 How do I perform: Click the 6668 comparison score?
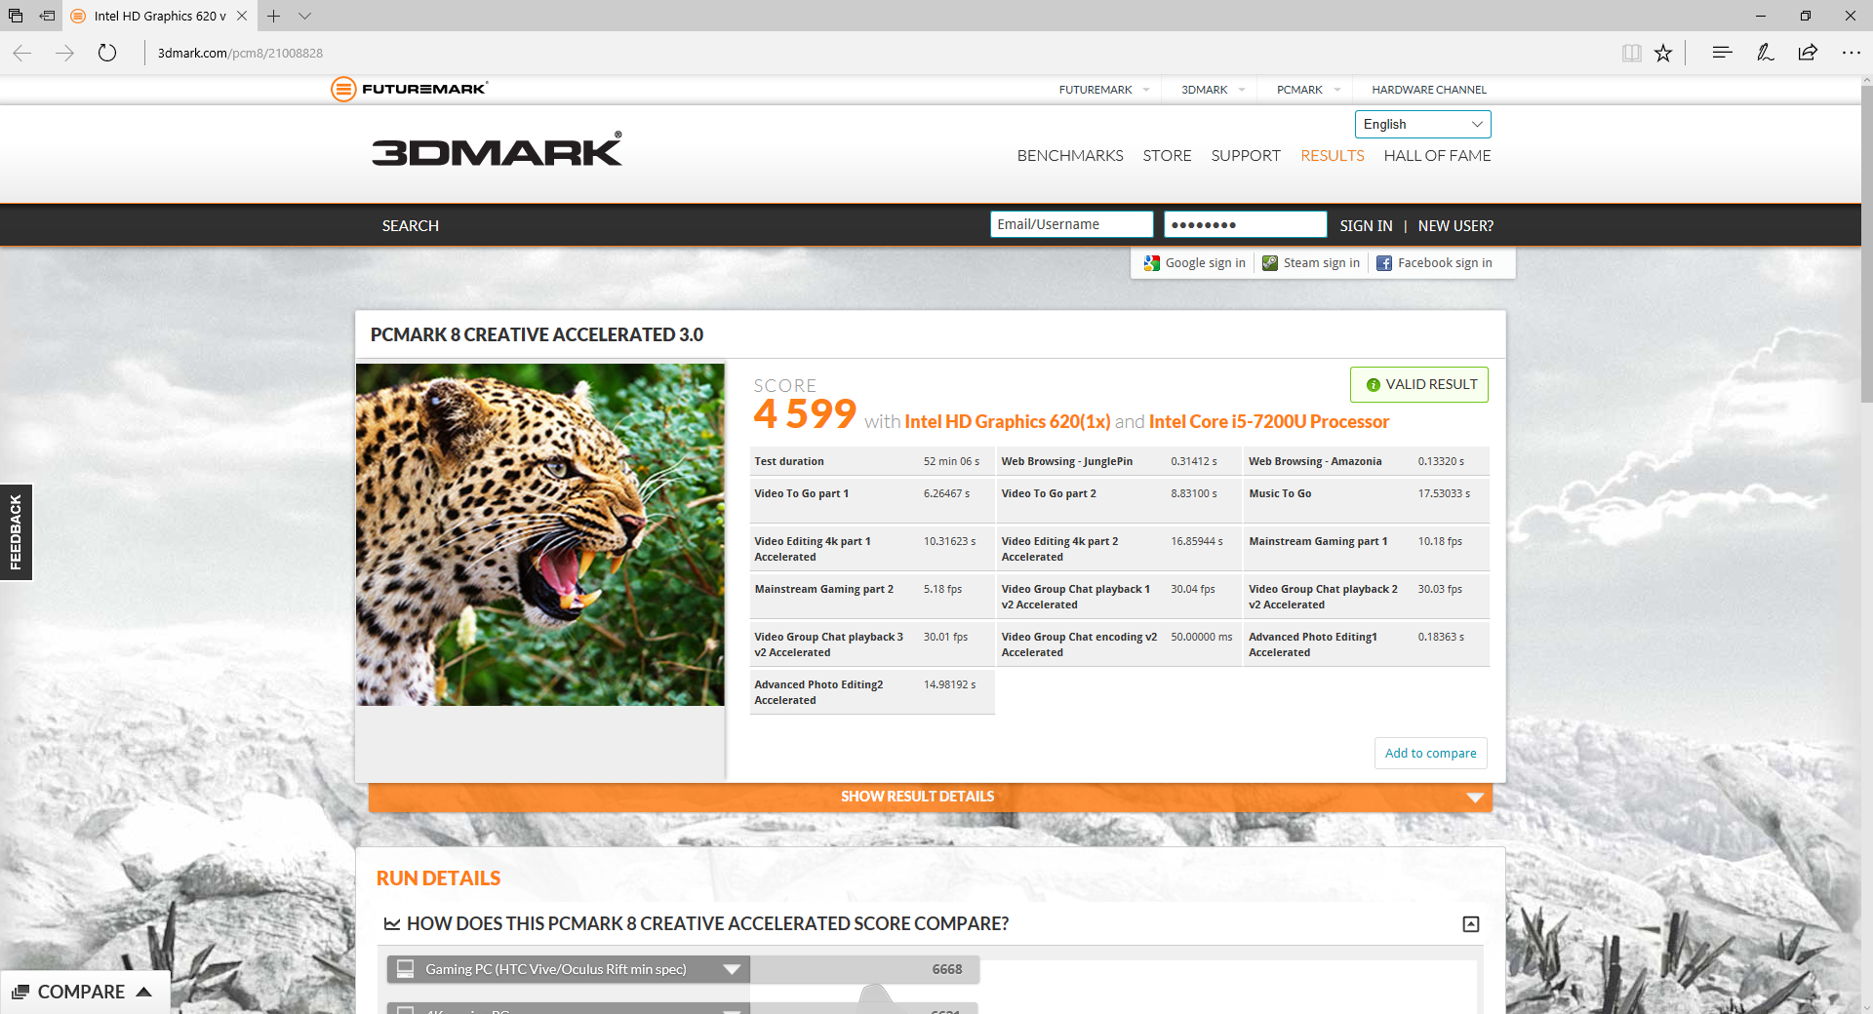(946, 969)
